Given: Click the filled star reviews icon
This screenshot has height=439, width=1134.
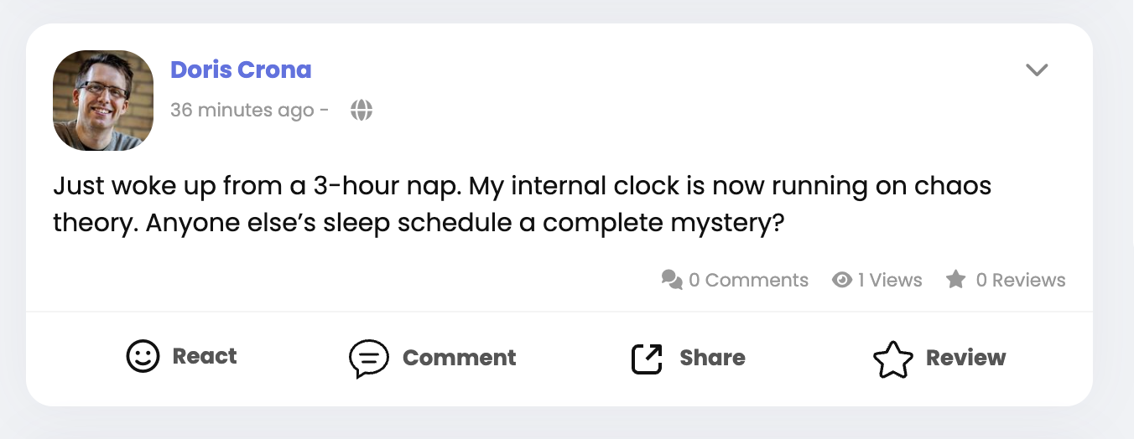Looking at the screenshot, I should click(956, 279).
